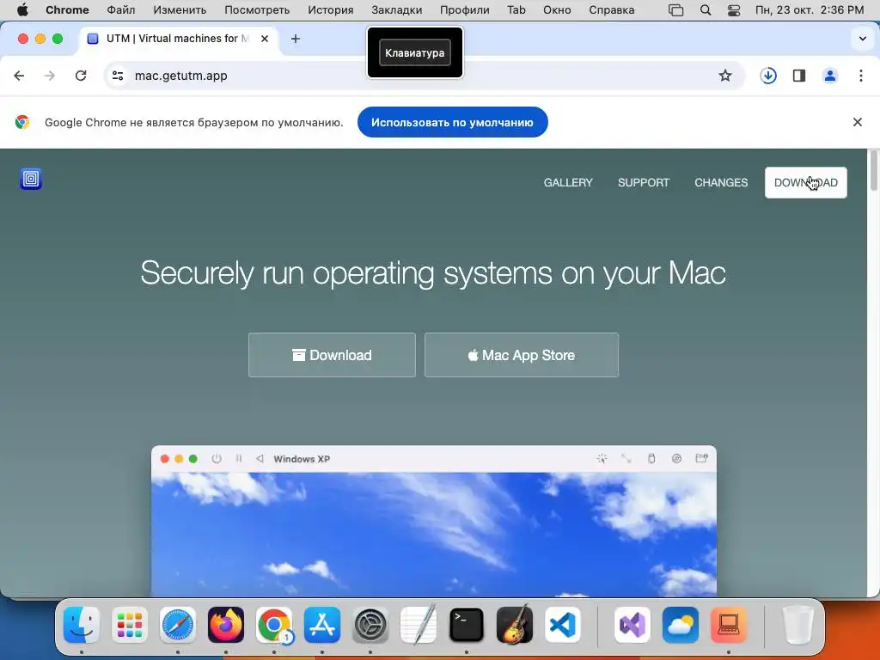The image size is (880, 660).
Task: Open the Weather app from the Dock
Action: [x=681, y=625]
